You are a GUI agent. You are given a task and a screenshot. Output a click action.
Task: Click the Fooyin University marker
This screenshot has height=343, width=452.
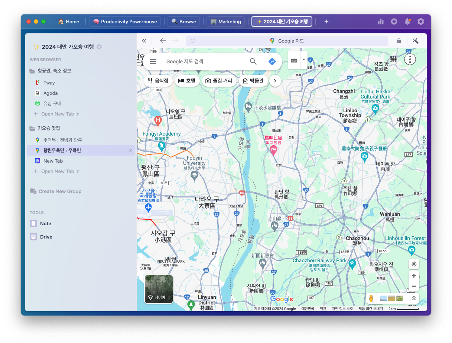(194, 175)
